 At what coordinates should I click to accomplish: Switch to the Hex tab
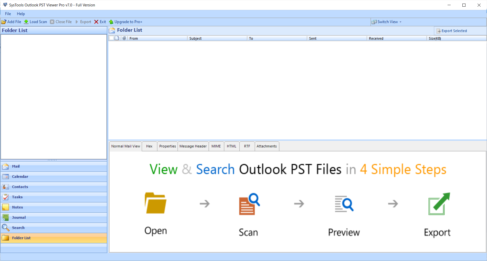(x=149, y=146)
